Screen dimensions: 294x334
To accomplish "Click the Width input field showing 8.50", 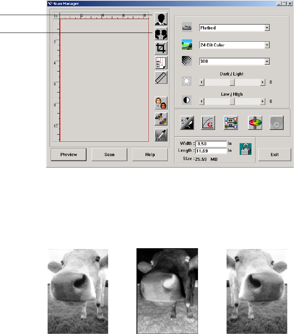I will pos(211,144).
